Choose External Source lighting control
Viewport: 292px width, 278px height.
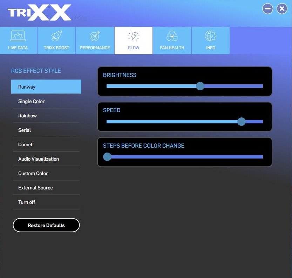[x=46, y=188]
